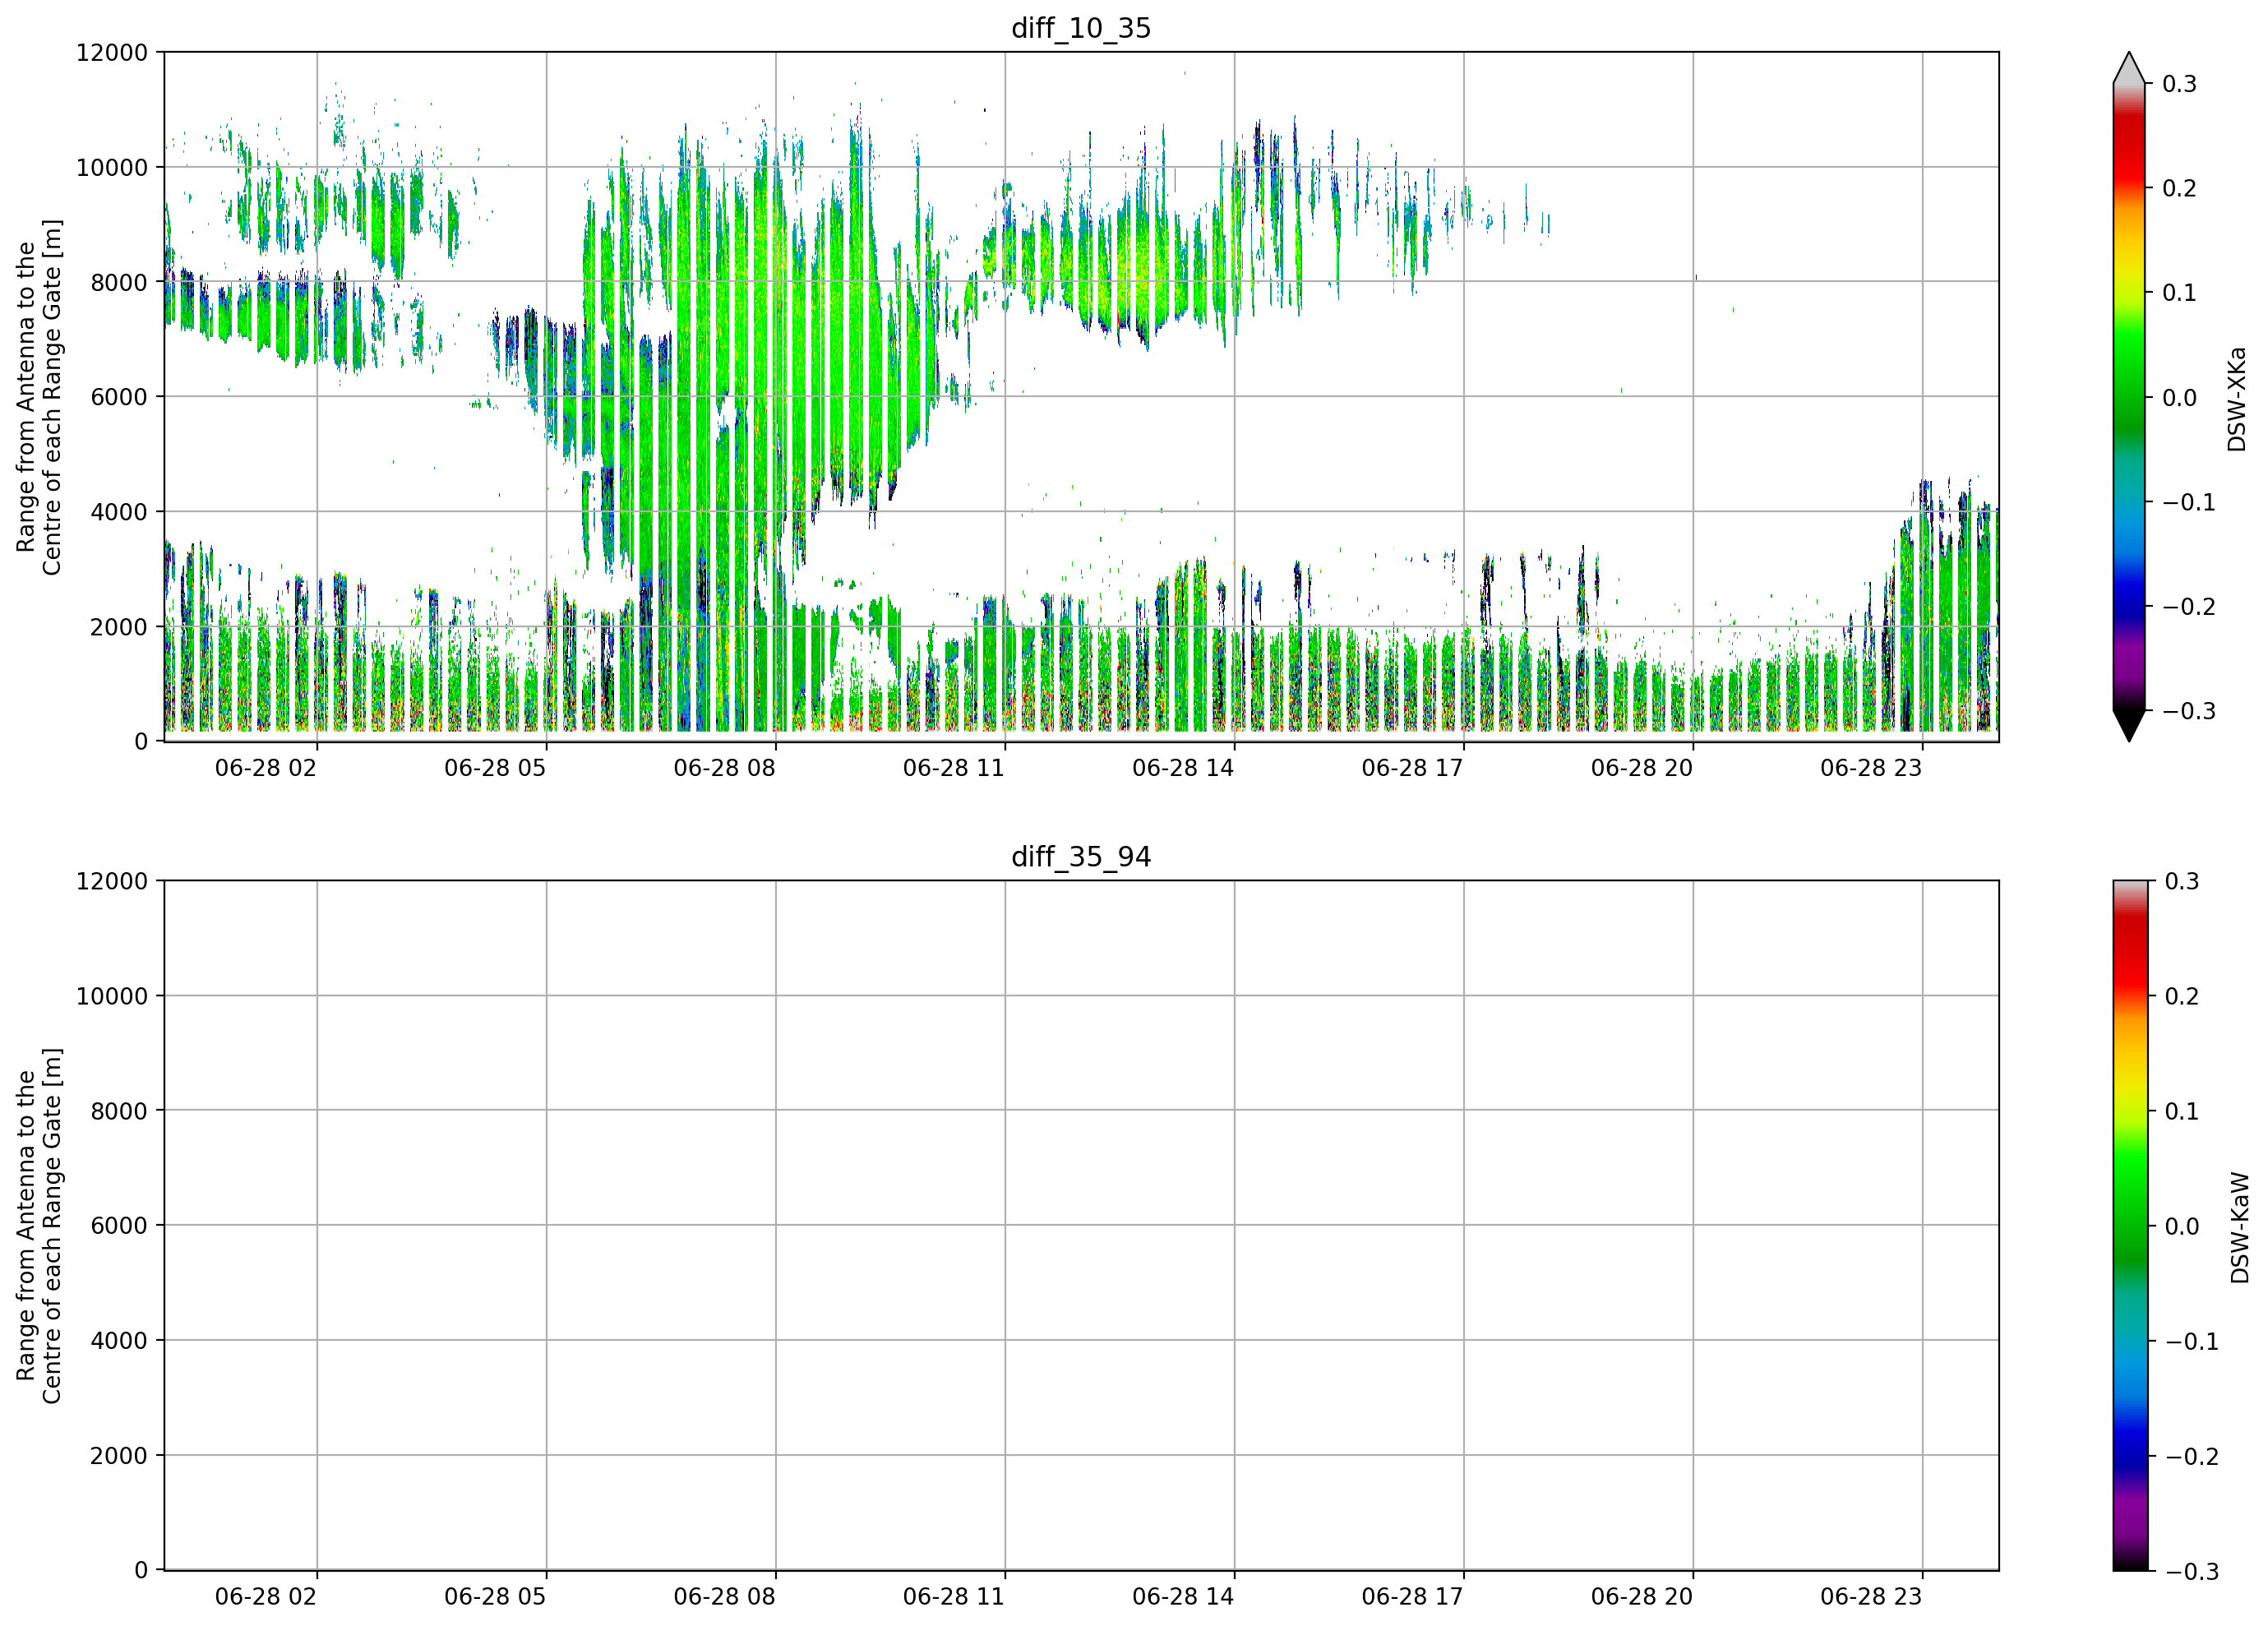Click the 06-28 11 x-tick under diff_10_35
This screenshot has height=1626, width=2268.
click(x=954, y=768)
